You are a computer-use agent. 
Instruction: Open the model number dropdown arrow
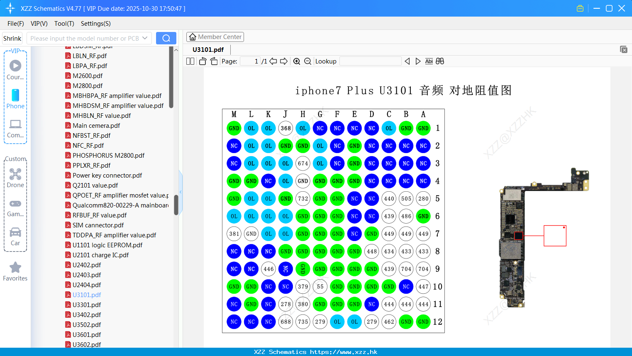[145, 38]
